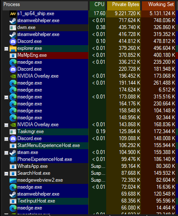Click the Edge icon in the 148.956 K row
This screenshot has width=178, height=216.
point(13,118)
